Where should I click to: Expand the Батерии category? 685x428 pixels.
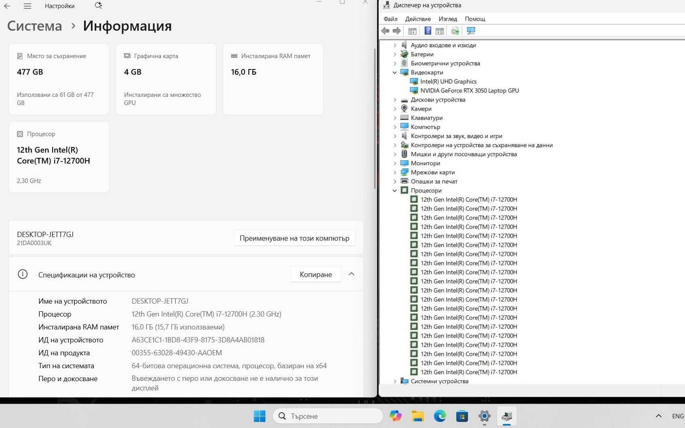[395, 54]
